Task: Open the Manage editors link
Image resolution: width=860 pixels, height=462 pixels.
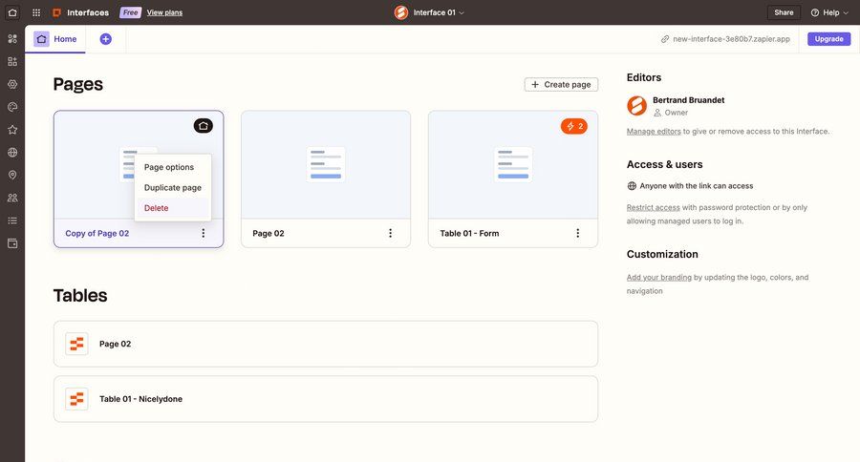Action: click(x=654, y=132)
